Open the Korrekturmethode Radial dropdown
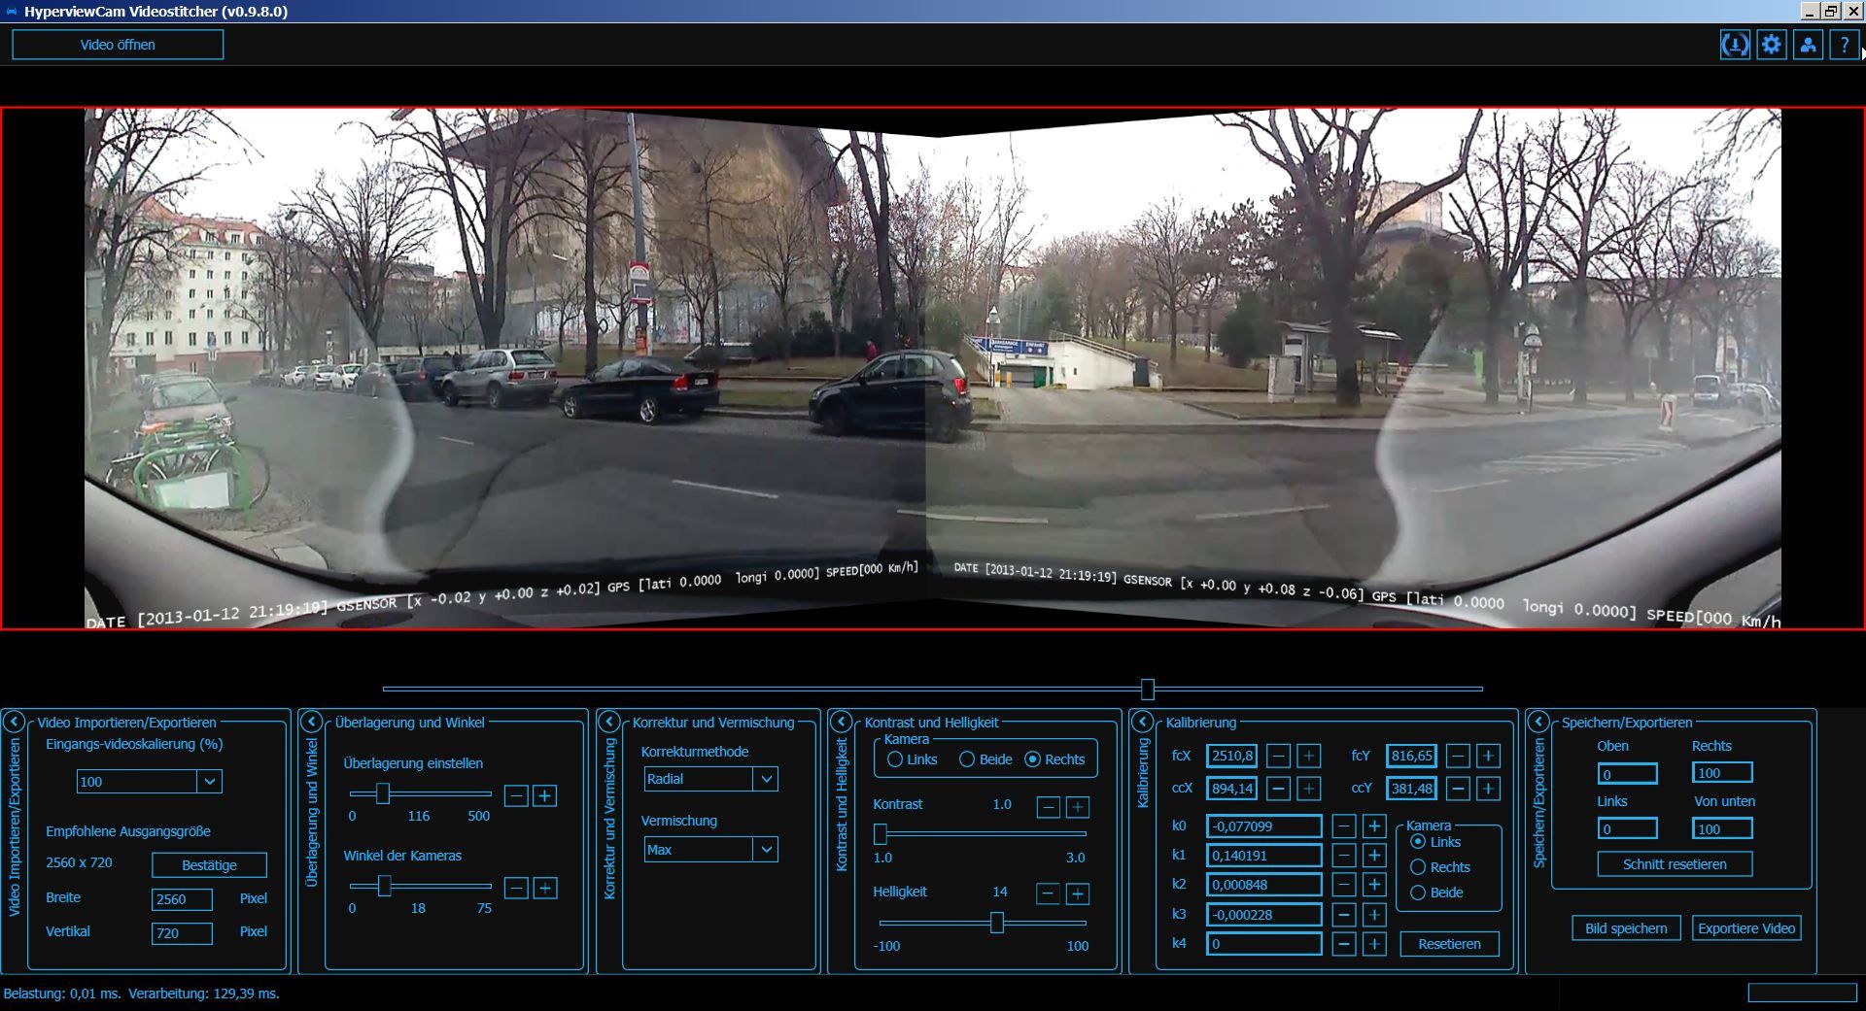 [711, 779]
